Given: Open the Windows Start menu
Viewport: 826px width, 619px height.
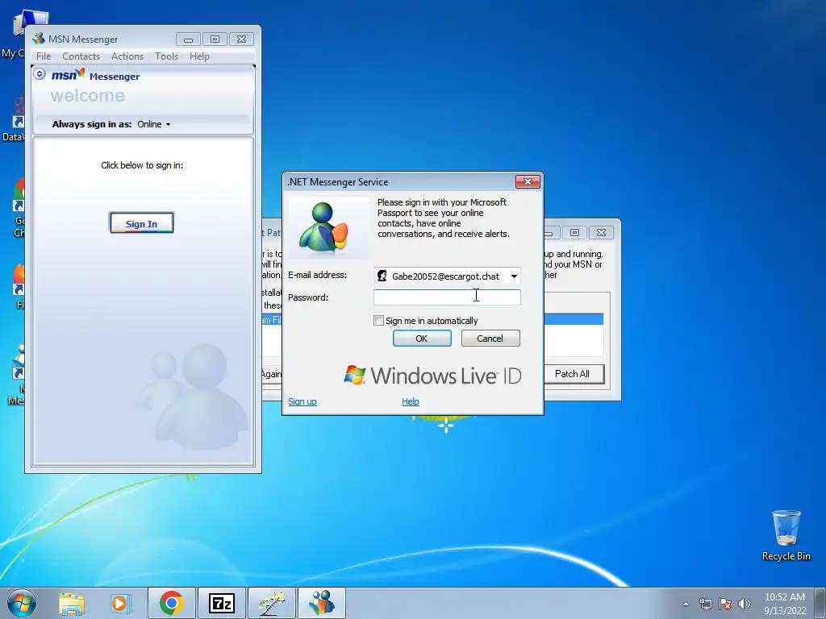Looking at the screenshot, I should pos(21,603).
